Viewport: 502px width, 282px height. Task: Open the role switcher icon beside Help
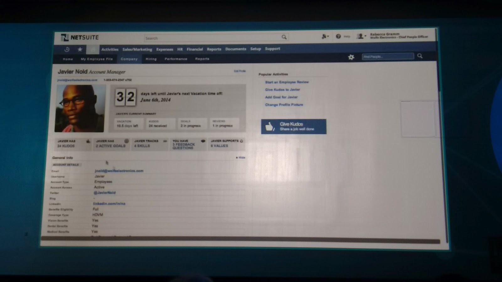point(325,37)
